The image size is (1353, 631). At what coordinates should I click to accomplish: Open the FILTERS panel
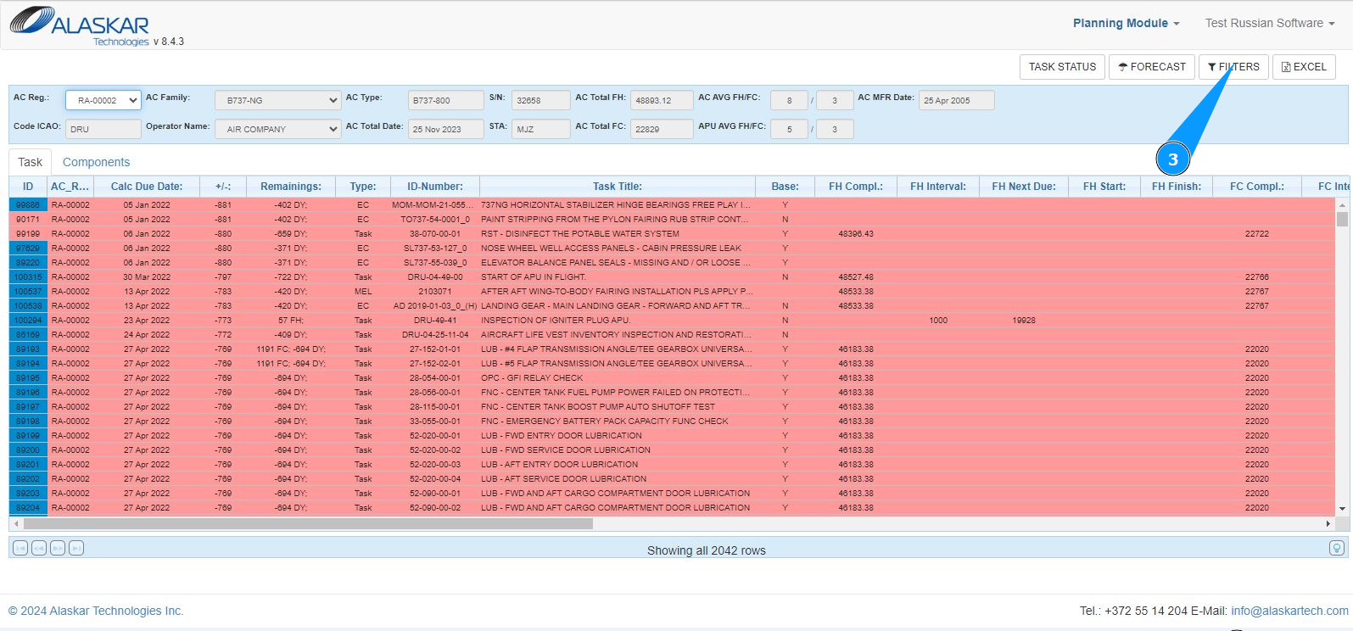(1233, 67)
